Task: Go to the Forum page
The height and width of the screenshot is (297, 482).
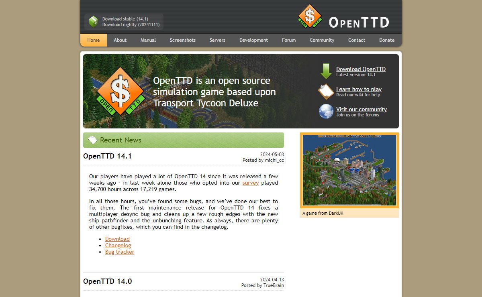Action: (x=289, y=40)
